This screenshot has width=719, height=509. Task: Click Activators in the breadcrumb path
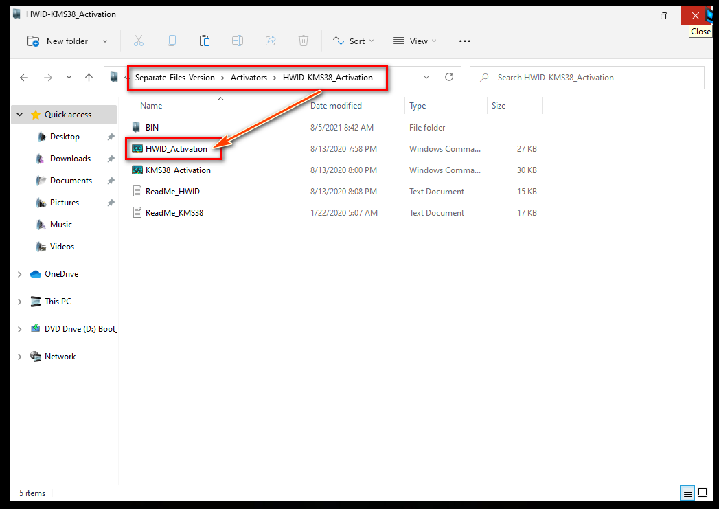[x=249, y=78]
